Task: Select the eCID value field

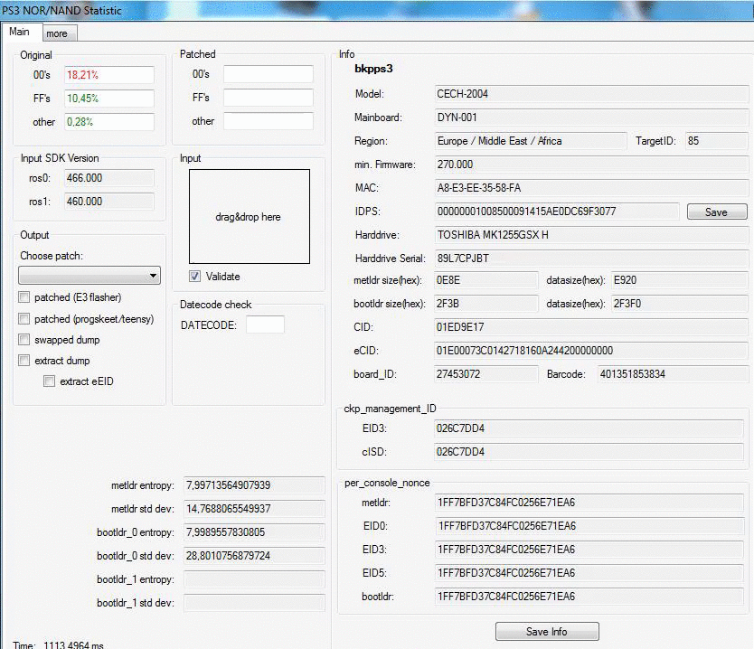Action: click(x=590, y=351)
